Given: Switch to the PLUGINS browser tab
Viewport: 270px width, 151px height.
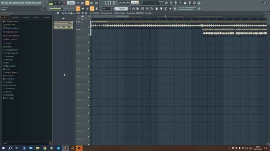Looking at the screenshot, I should coord(26,18).
